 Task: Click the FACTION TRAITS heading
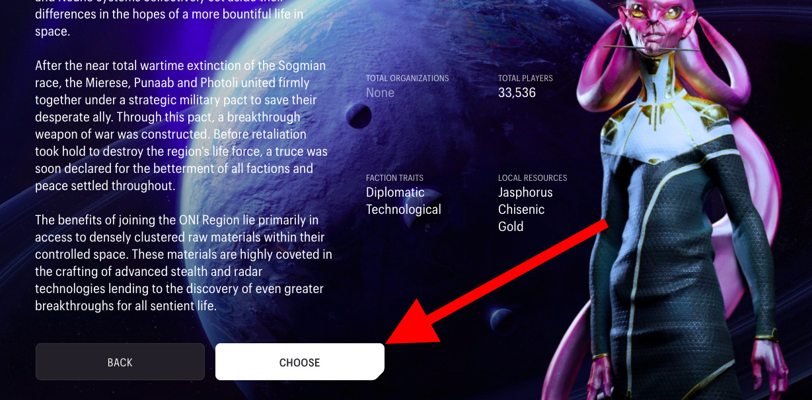pos(394,178)
